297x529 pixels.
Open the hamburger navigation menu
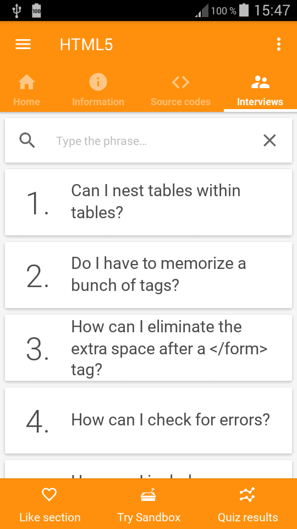pyautogui.click(x=23, y=44)
